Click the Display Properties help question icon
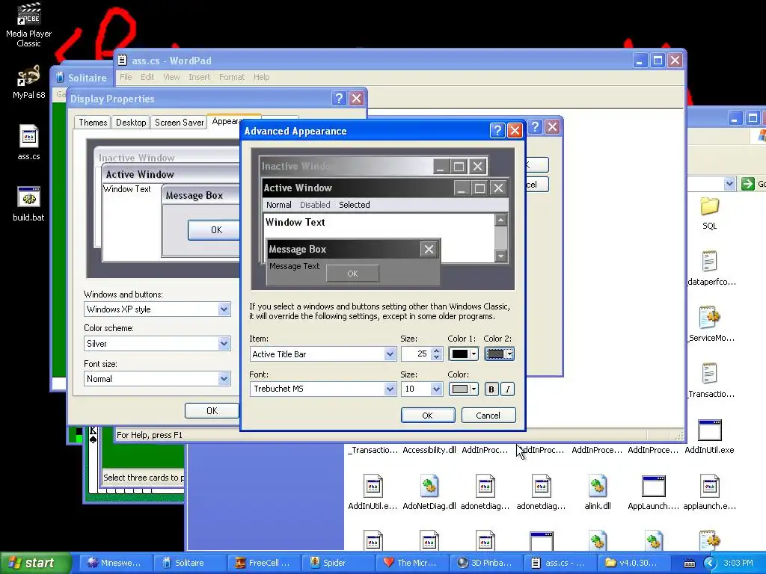This screenshot has width=766, height=574. tap(339, 98)
